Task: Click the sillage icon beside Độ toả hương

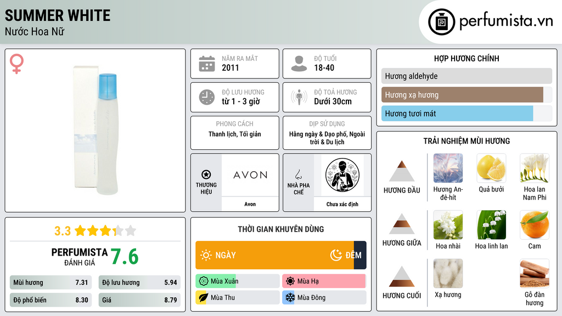Action: coord(299,97)
